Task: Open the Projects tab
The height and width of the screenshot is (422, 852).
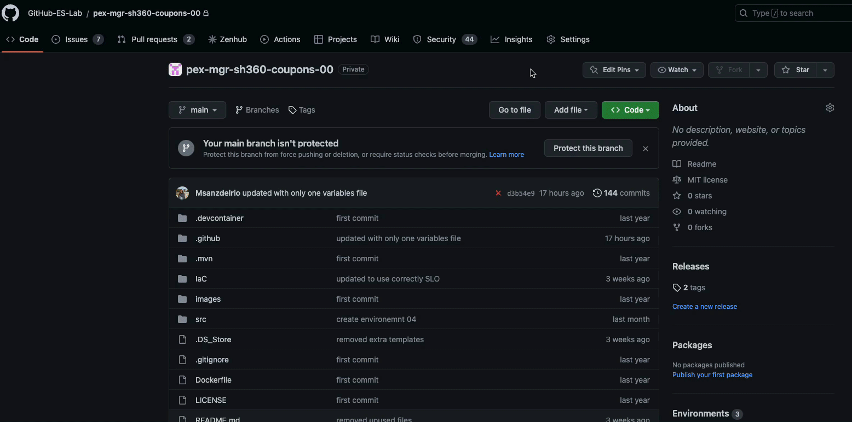Action: point(336,39)
